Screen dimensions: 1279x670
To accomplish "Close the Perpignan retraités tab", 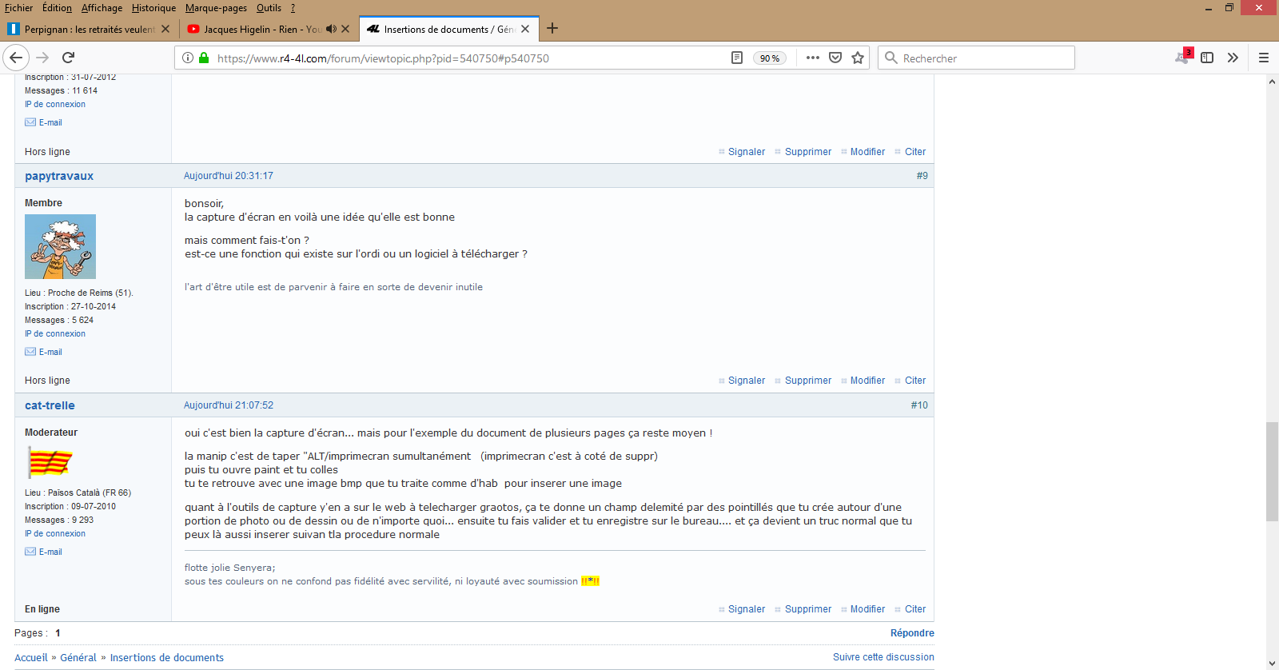I will coord(165,29).
